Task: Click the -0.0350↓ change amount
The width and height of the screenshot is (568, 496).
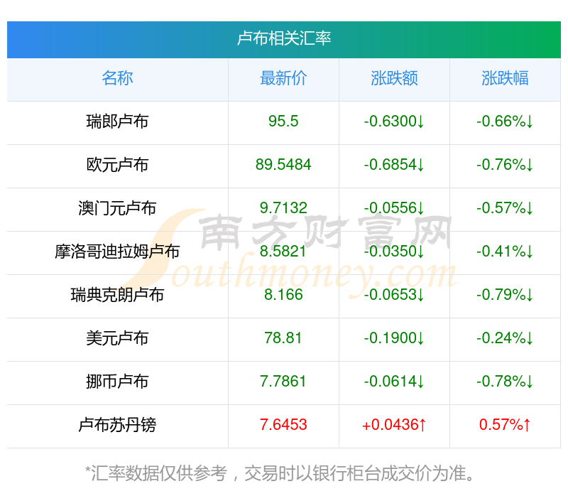Action: 394,252
